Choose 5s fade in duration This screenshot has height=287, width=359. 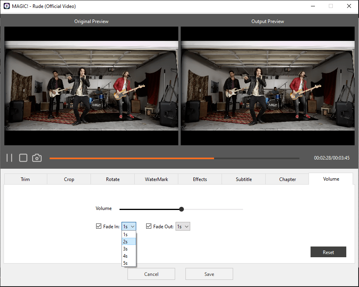coord(129,263)
